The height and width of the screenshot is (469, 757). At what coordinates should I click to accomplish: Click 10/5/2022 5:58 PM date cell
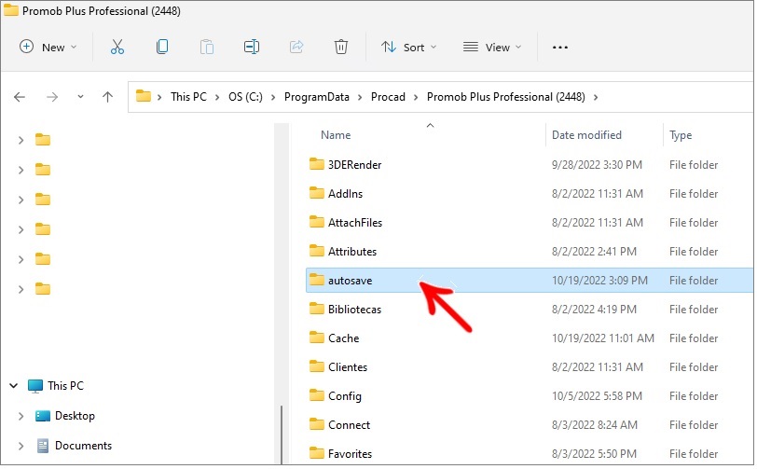597,396
